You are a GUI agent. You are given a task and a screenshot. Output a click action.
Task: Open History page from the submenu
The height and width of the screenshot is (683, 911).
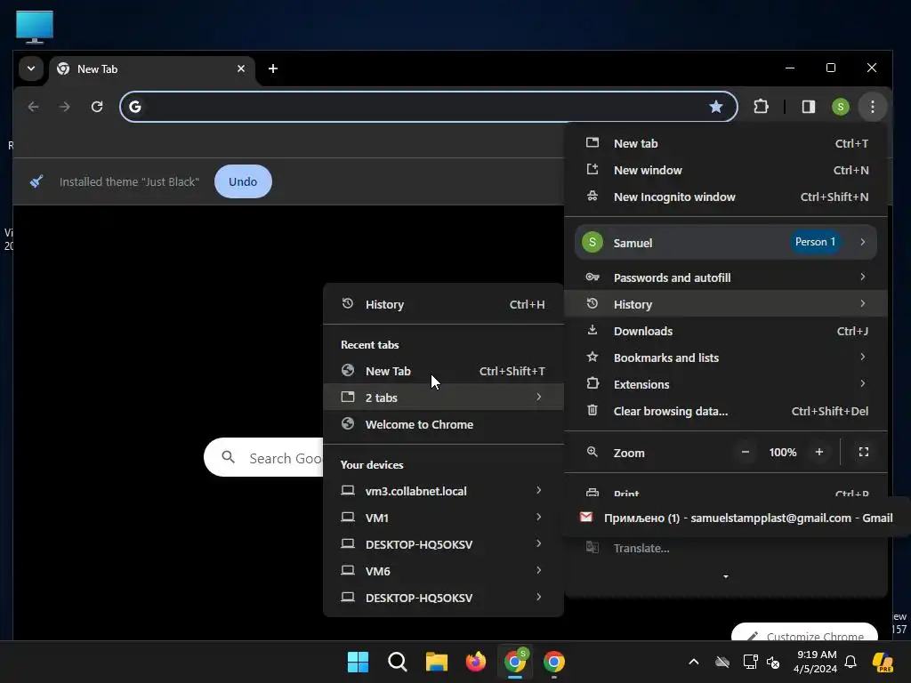[x=443, y=304]
